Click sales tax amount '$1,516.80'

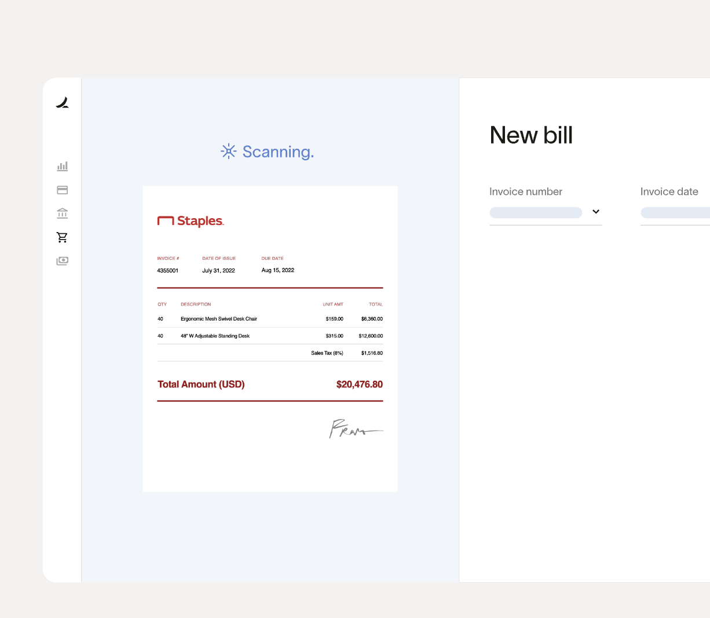coord(372,353)
